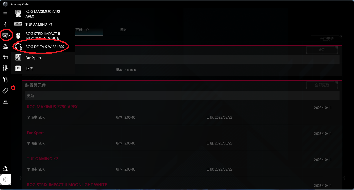The height and width of the screenshot is (190, 354).
Task: Choose ROG STRIX IMPACT II MOONLIGHT WHITE menu entry
Action: (43, 36)
